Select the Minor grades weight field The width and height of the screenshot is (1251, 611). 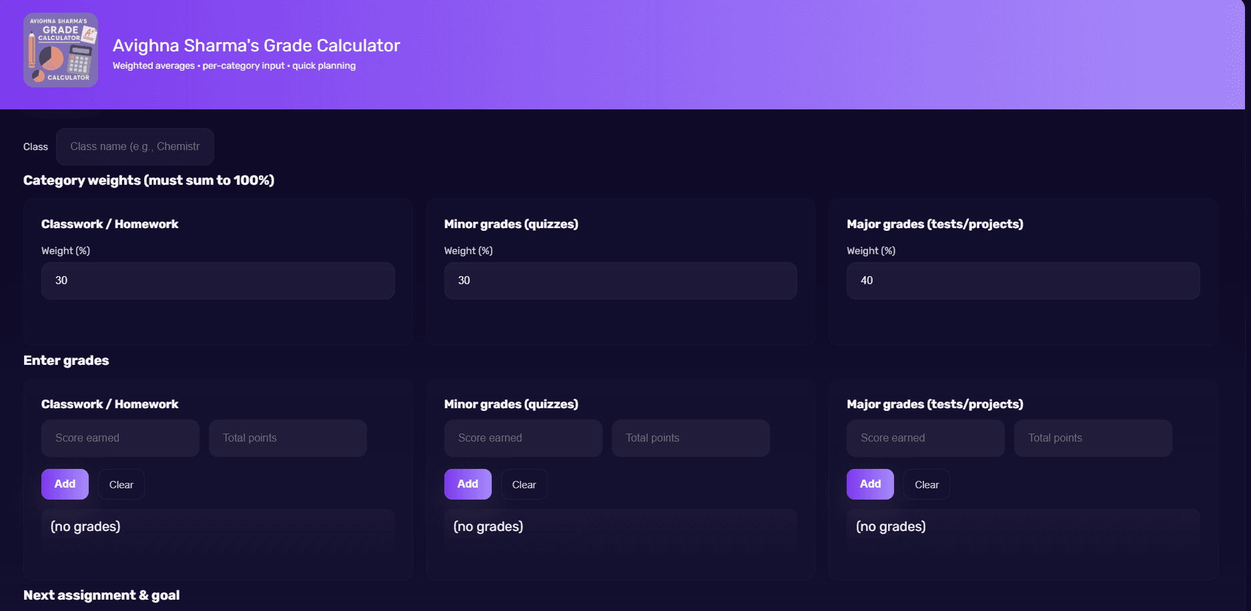click(x=620, y=281)
